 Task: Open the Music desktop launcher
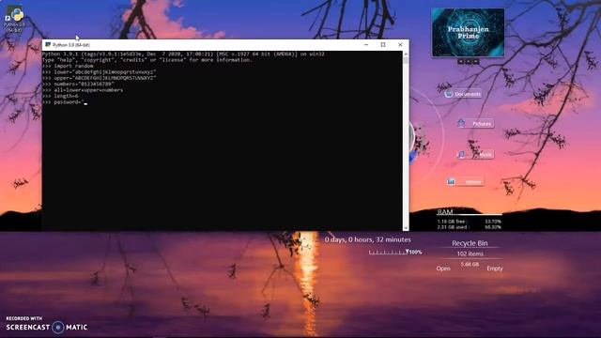[x=475, y=154]
